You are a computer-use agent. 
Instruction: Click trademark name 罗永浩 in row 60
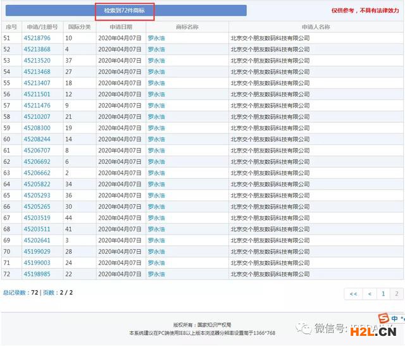coord(156,139)
